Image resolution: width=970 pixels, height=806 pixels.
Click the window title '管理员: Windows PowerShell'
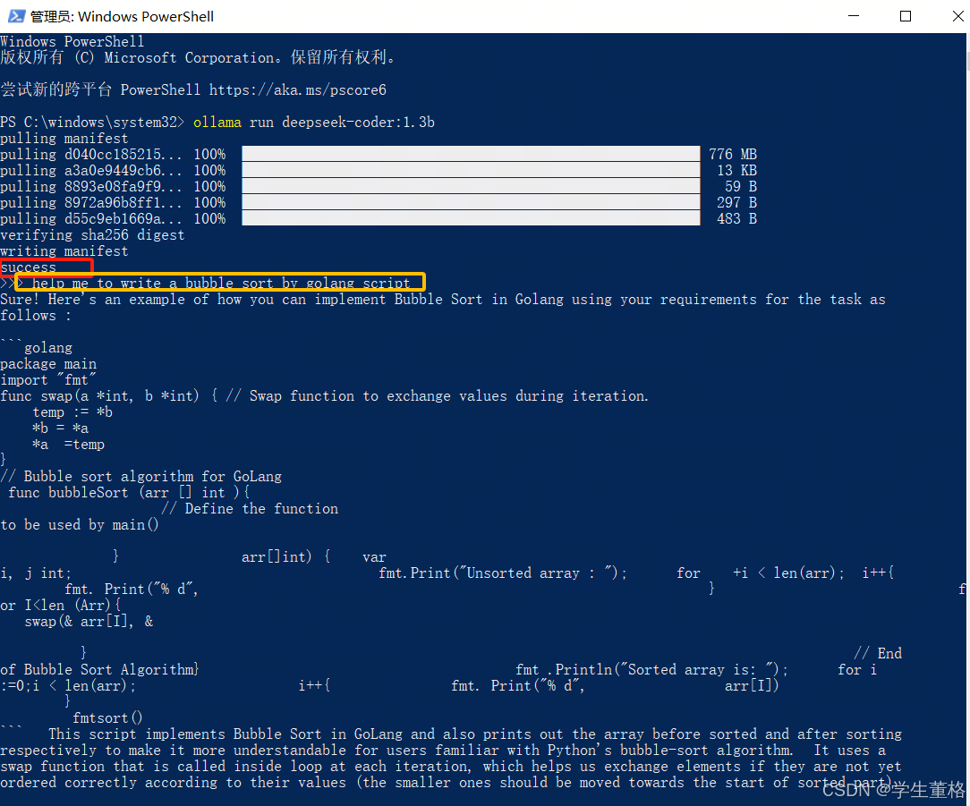122,17
